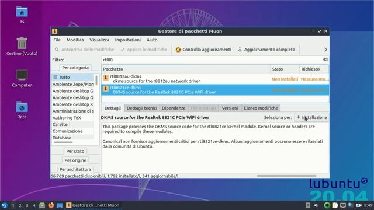Viewport: 374px width, 210px height.
Task: Open the Visualizza menu
Action: point(99,40)
